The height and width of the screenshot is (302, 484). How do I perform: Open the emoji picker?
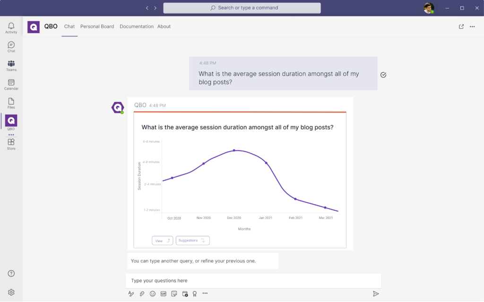tap(153, 294)
